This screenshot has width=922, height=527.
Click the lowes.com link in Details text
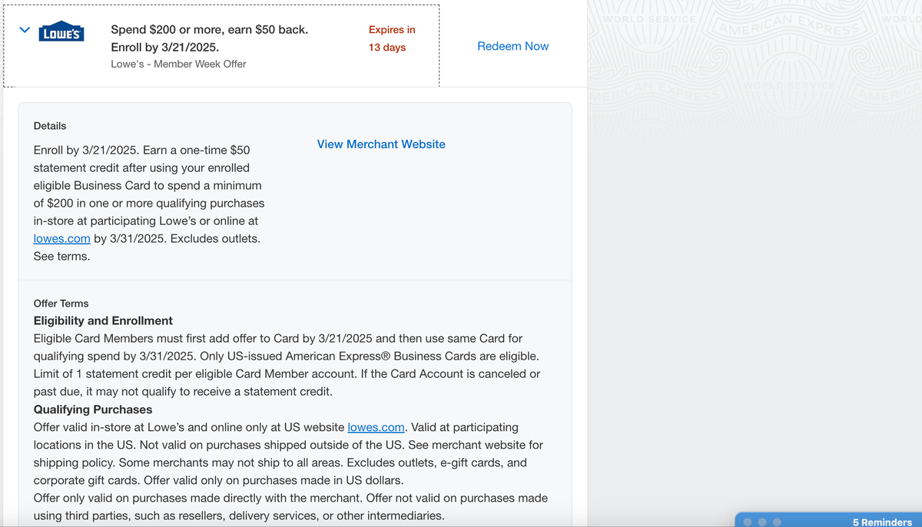click(61, 238)
